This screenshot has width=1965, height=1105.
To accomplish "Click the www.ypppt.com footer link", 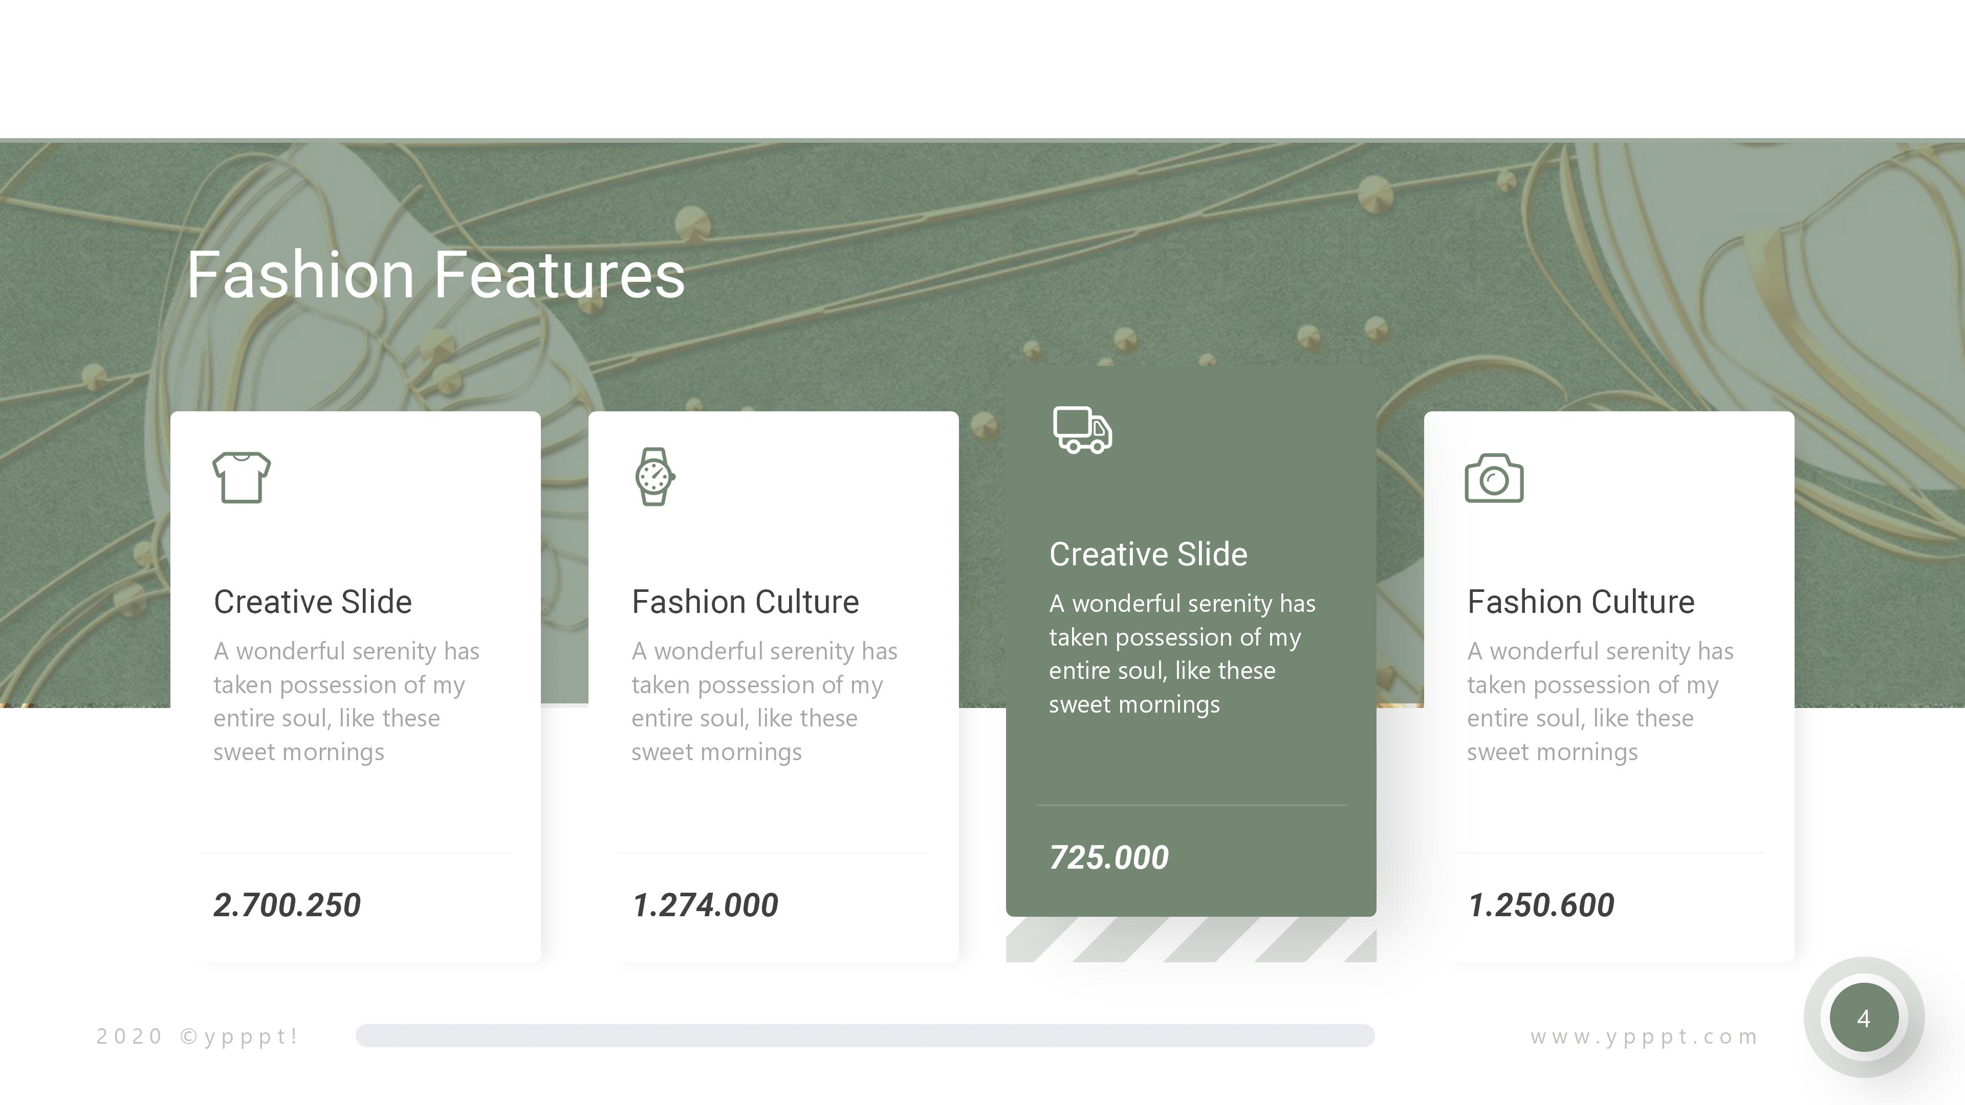I will coord(1644,1036).
